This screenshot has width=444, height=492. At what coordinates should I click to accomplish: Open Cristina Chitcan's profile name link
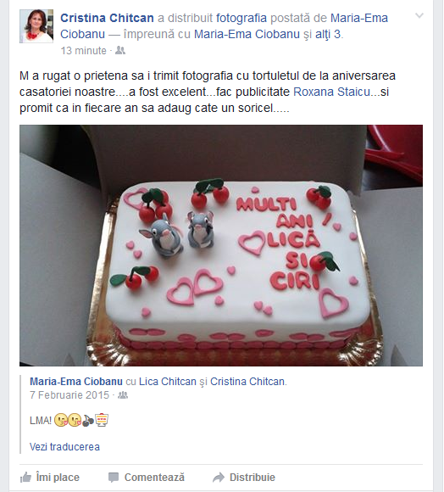pos(107,18)
